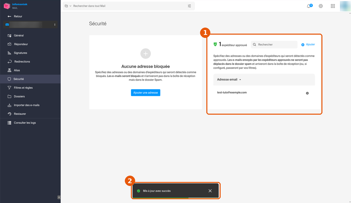This screenshot has height=203, width=351.
Task: Click the Retour link
Action: (18, 16)
